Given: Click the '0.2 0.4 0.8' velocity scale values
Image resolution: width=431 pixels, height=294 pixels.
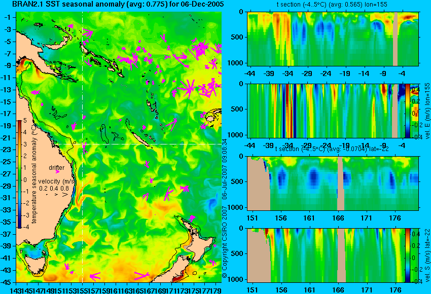Looking at the screenshot, I should pyautogui.click(x=54, y=188).
